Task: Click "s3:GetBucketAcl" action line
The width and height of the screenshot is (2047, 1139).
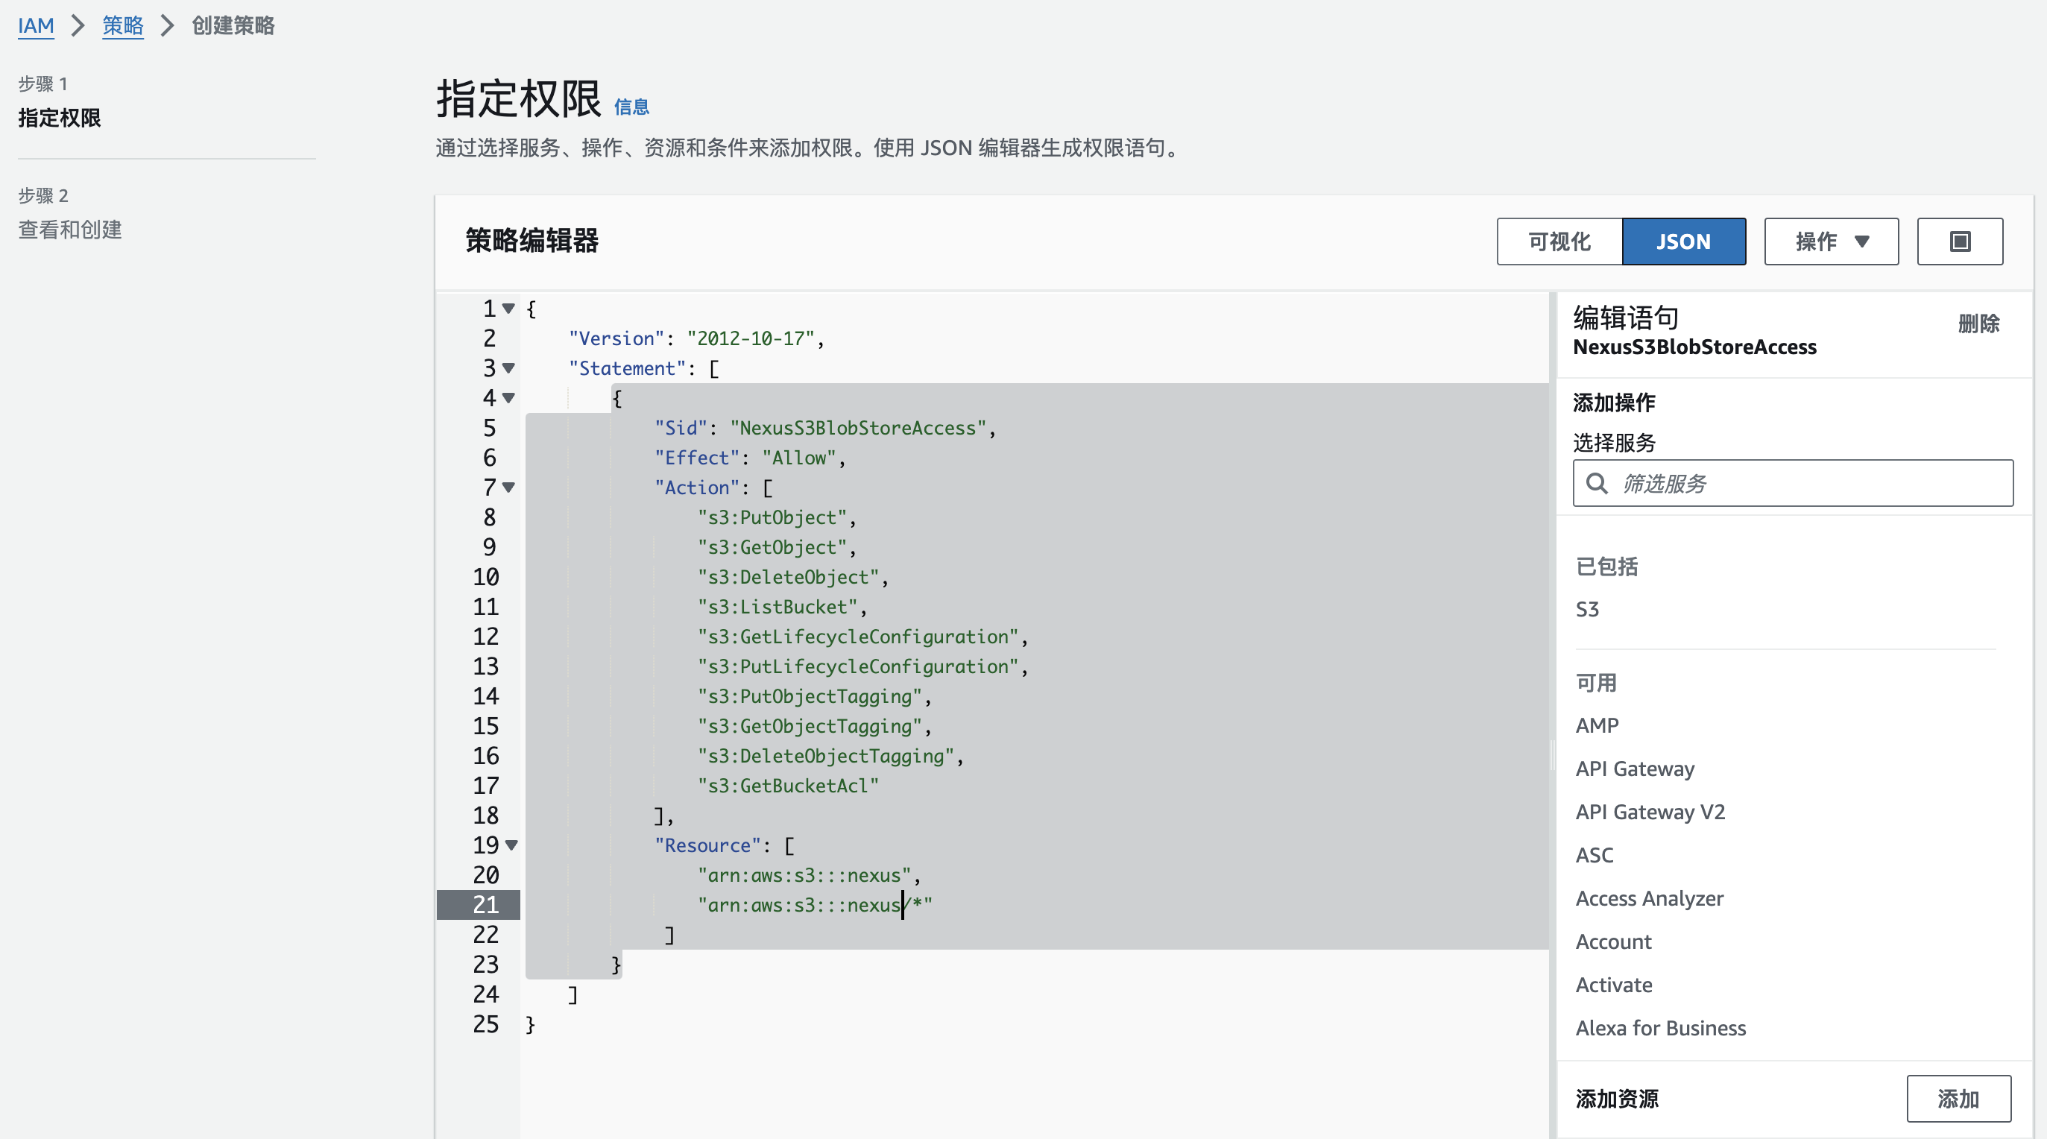Action: coord(787,785)
